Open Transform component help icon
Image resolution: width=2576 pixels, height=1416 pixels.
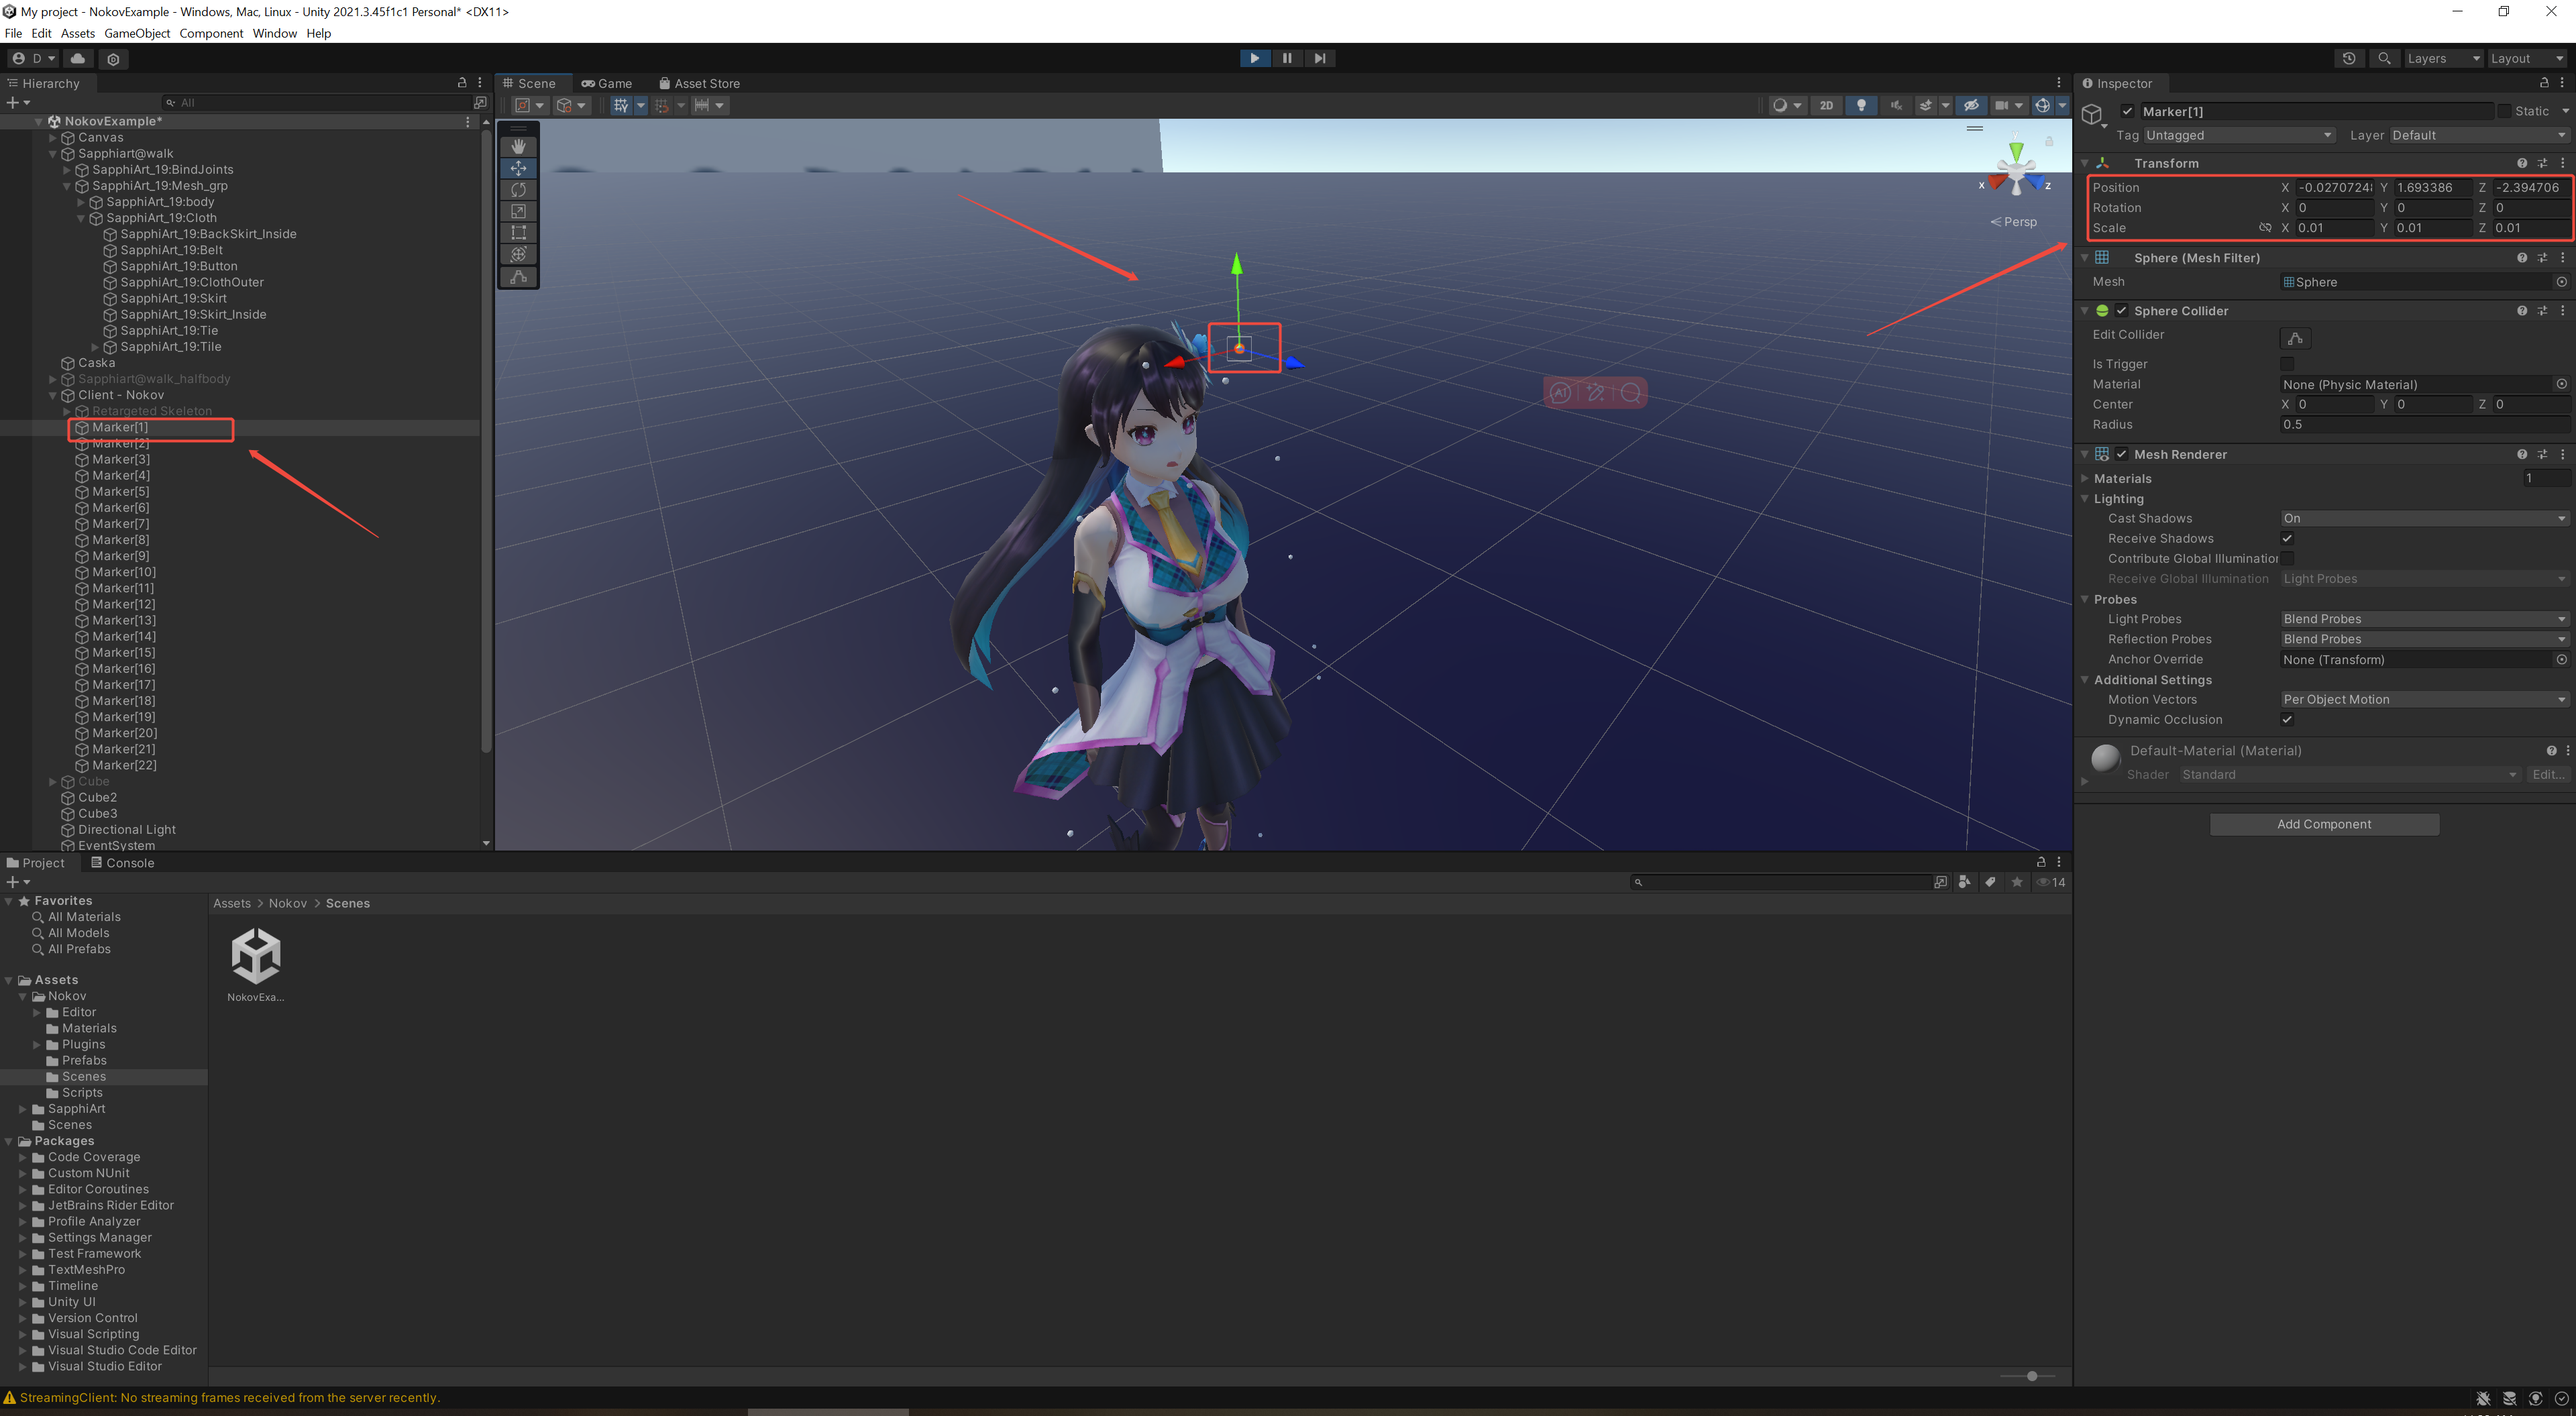point(2522,163)
